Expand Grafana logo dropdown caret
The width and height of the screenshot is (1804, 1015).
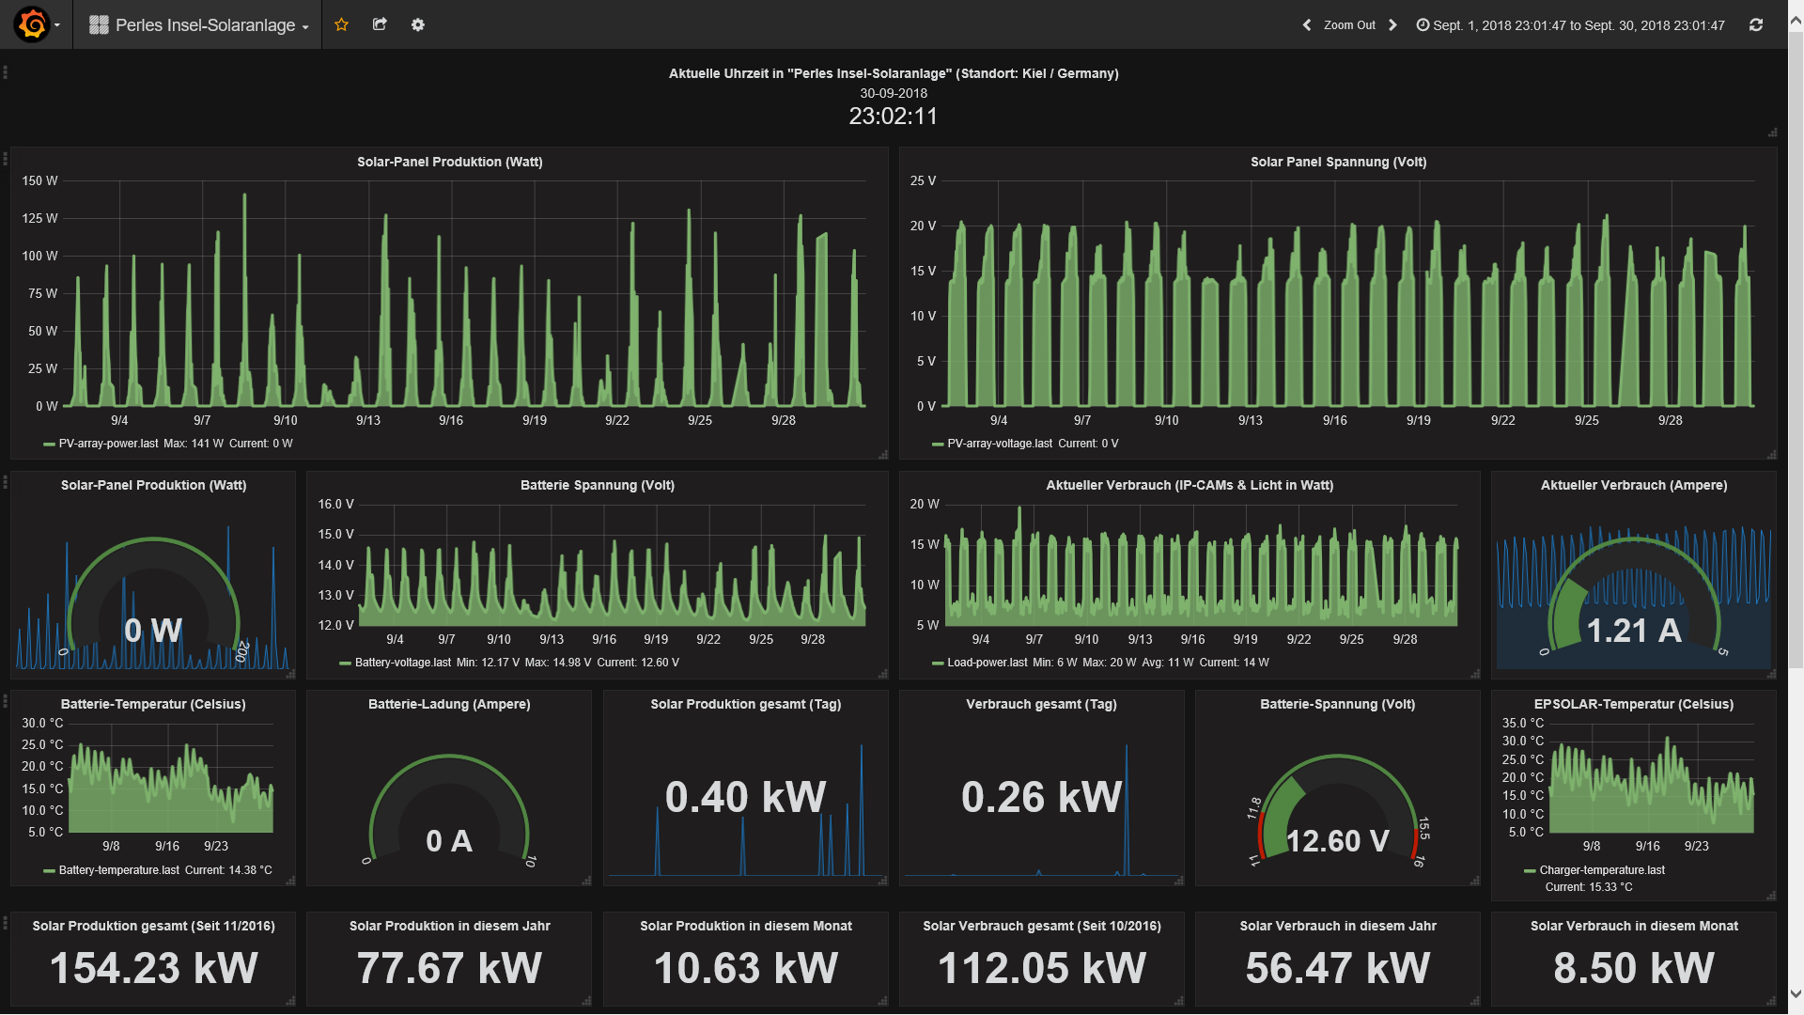(57, 25)
